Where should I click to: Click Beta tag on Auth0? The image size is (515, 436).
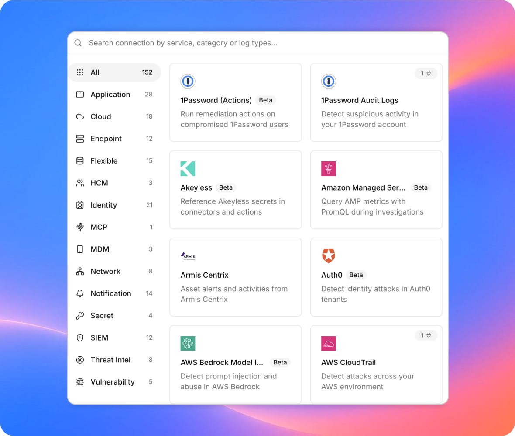tap(356, 275)
